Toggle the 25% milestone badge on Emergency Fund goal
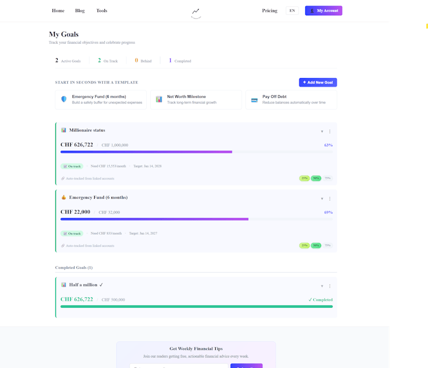 coord(304,246)
